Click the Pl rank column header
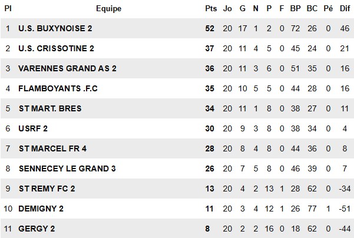Viewport: 354px width, 238px height. 8,9
